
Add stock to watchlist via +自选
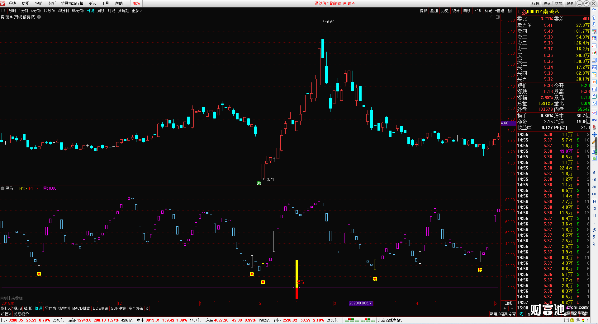500,11
